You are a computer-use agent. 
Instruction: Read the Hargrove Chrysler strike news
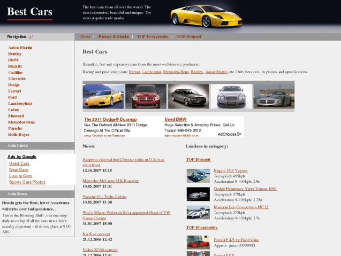point(123,162)
